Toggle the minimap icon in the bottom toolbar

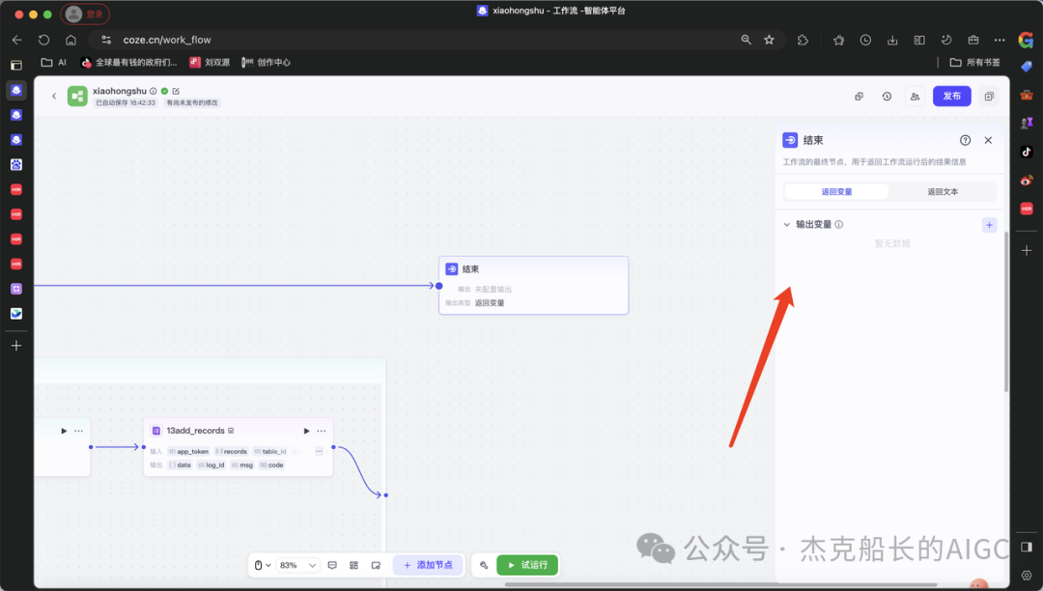click(376, 565)
